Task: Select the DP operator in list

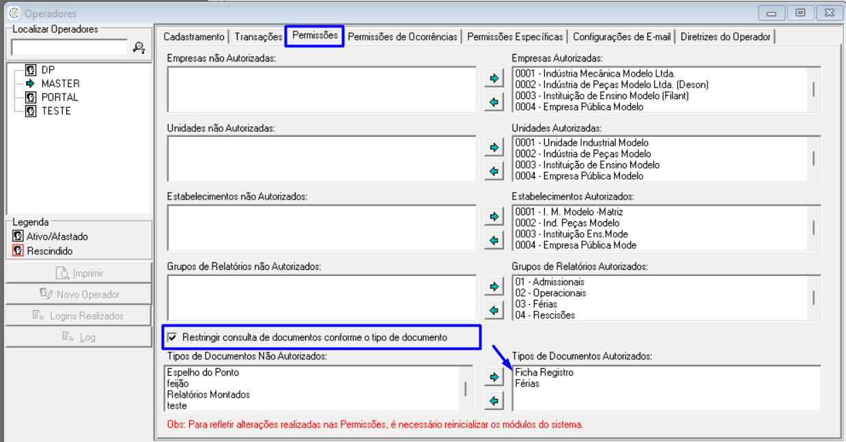Action: (48, 70)
